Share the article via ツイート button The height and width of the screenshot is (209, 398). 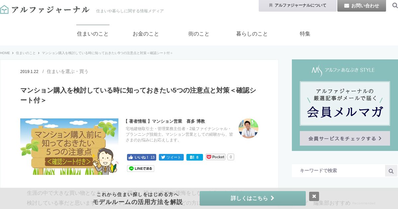(171, 157)
